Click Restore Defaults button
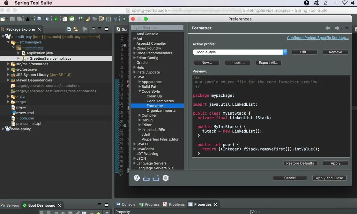Screen dimensions: 357x214 coord(300,163)
